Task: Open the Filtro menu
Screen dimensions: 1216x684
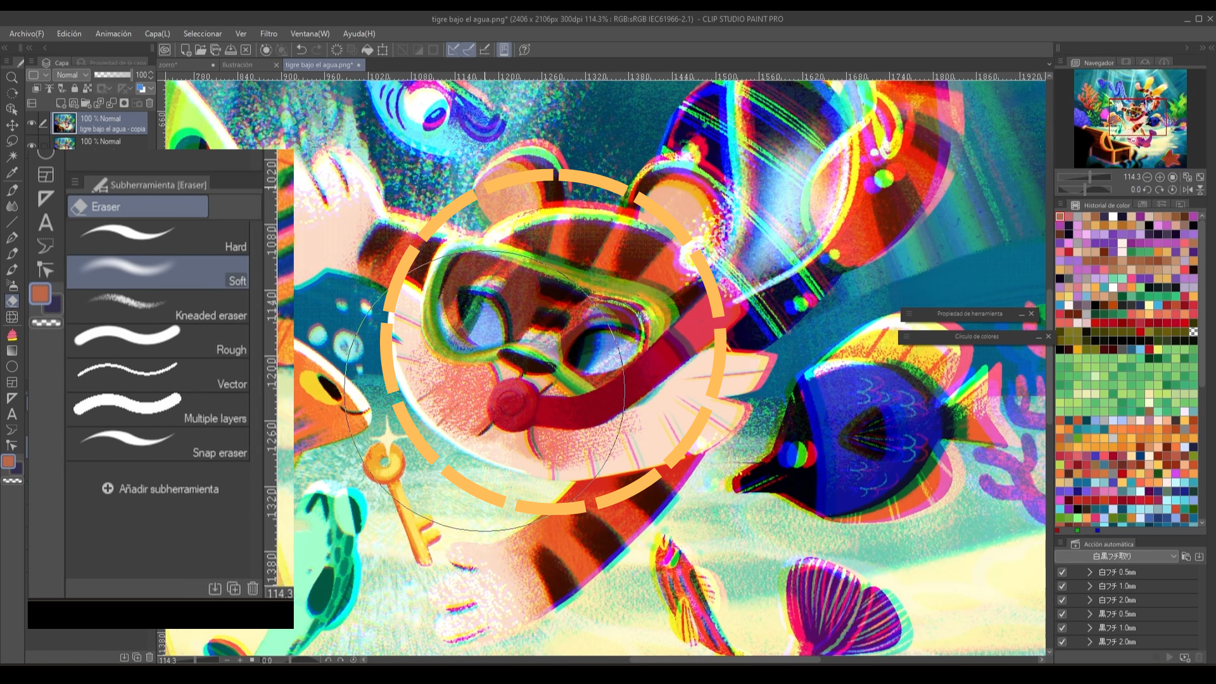Action: click(x=269, y=34)
